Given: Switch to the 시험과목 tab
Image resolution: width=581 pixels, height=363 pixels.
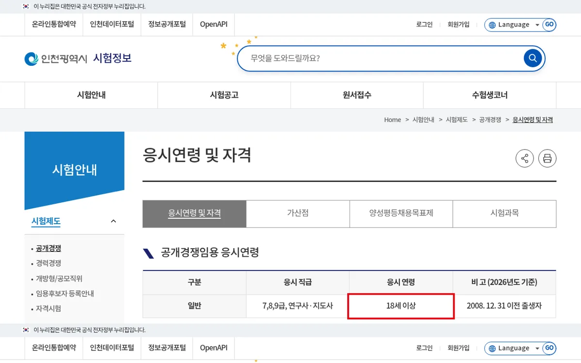Looking at the screenshot, I should pos(505,213).
